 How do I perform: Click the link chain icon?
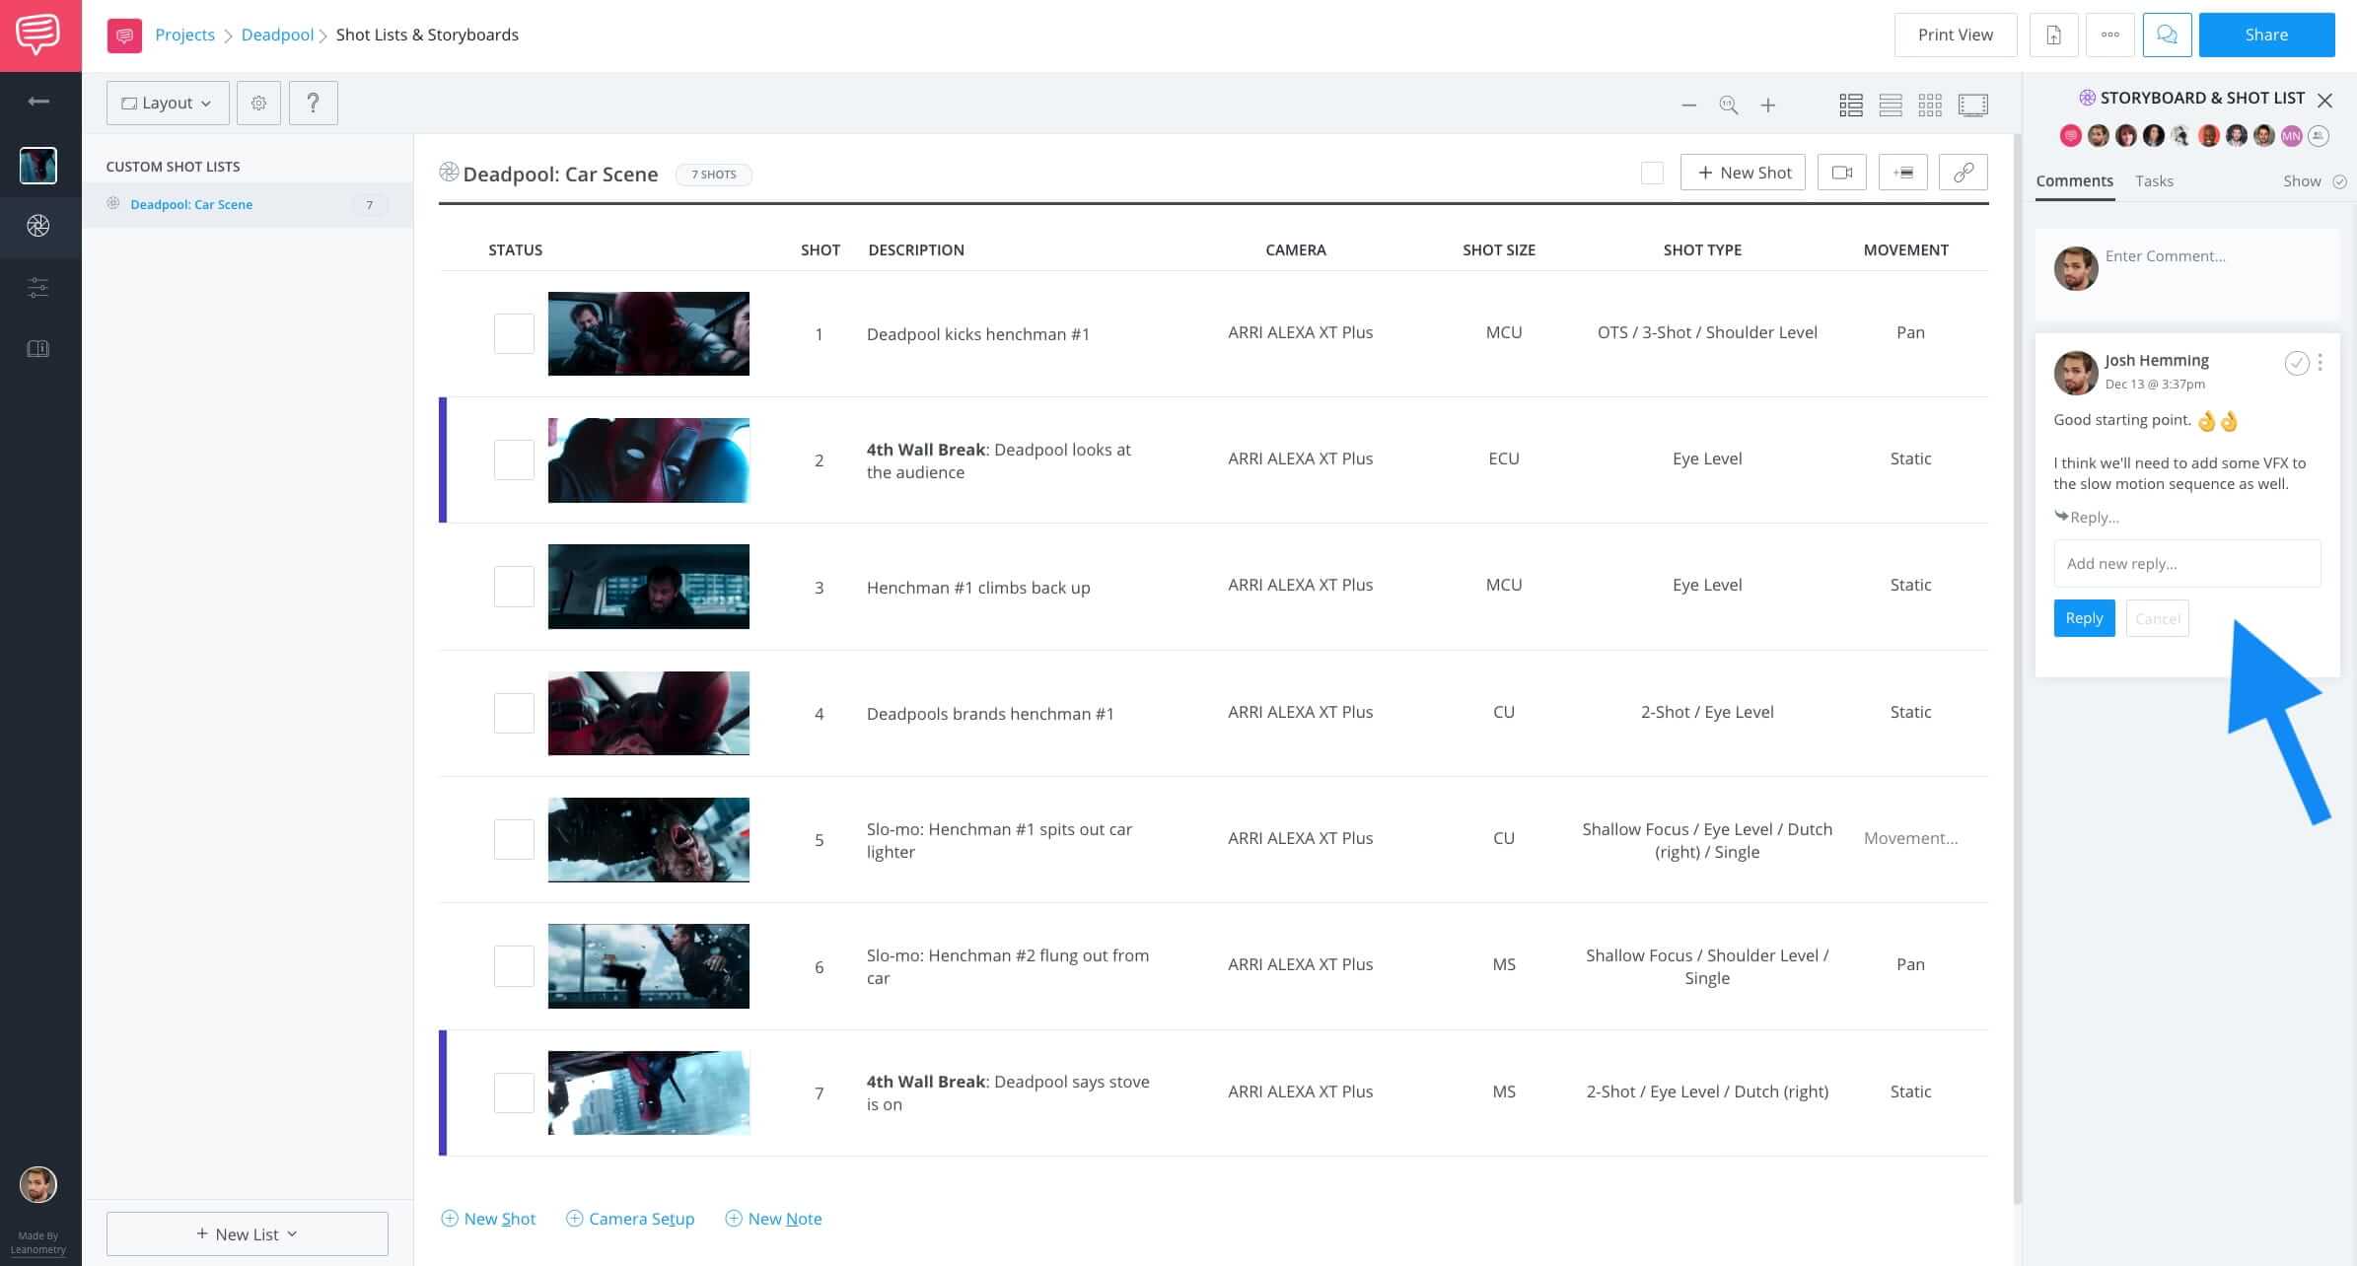1963,173
